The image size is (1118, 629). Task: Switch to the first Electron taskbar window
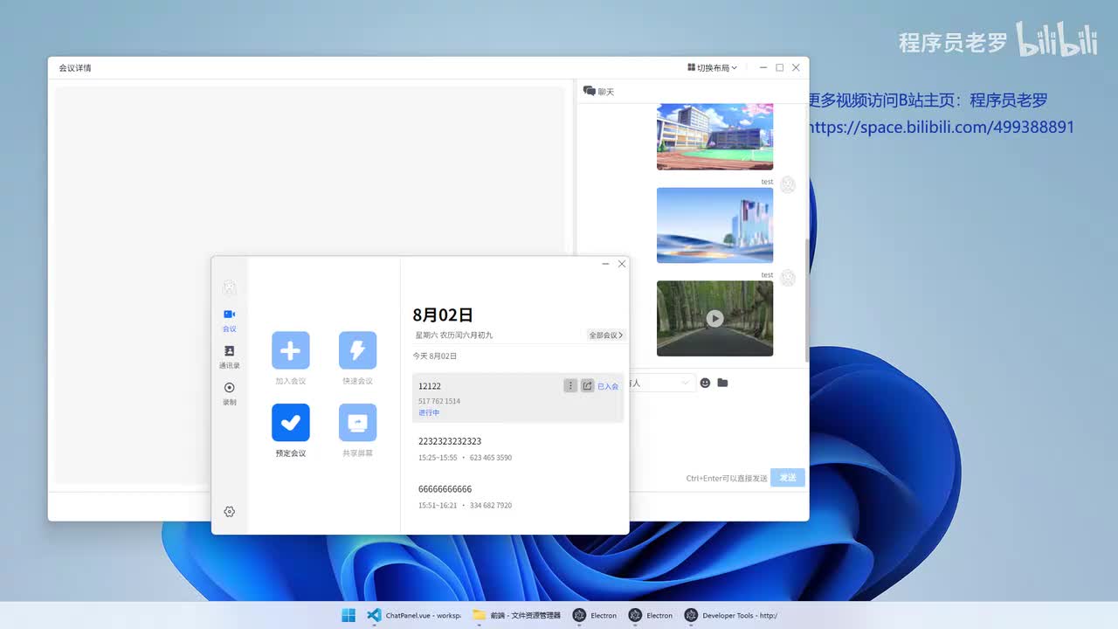(x=595, y=615)
